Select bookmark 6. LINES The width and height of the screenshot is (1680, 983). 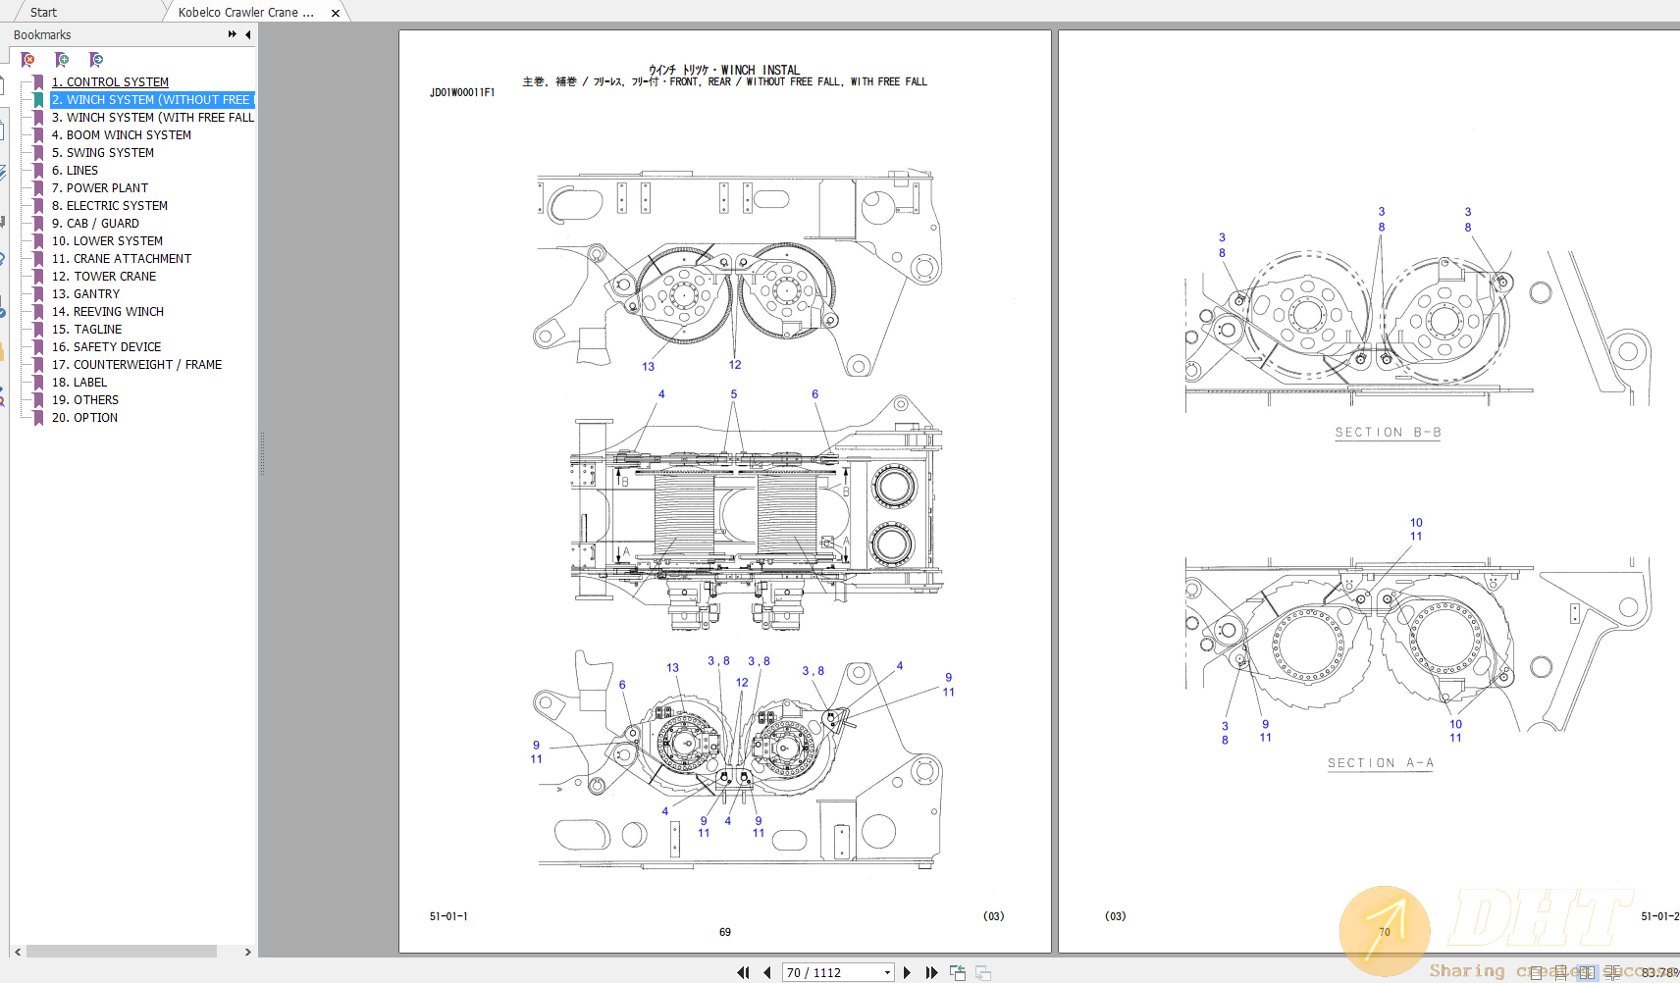[x=75, y=171]
